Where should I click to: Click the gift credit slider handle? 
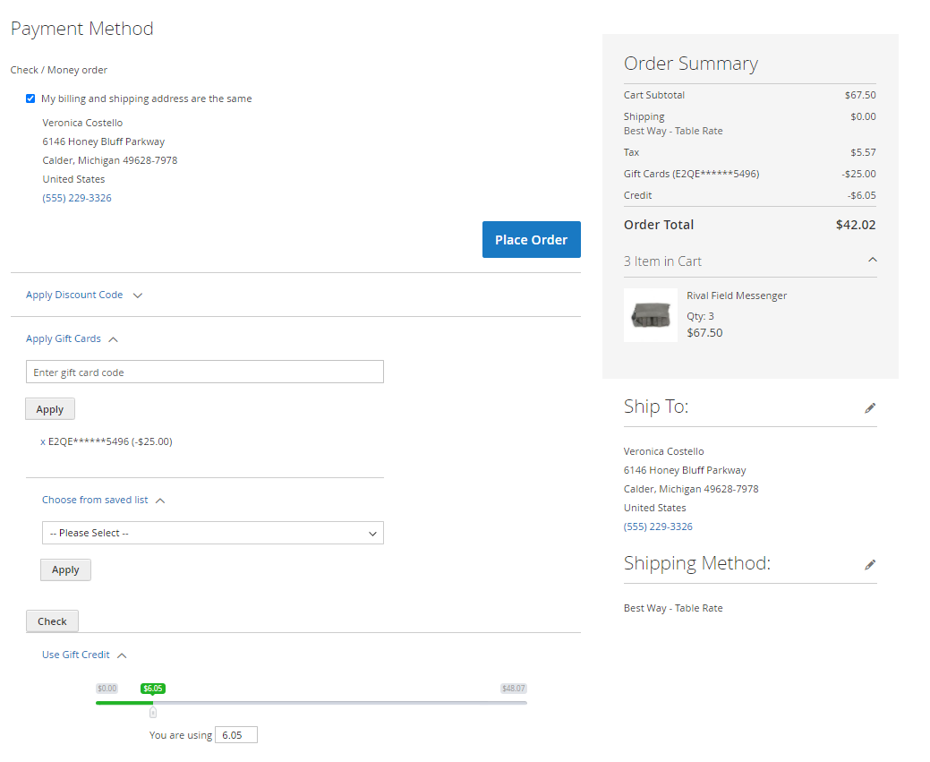tap(152, 712)
